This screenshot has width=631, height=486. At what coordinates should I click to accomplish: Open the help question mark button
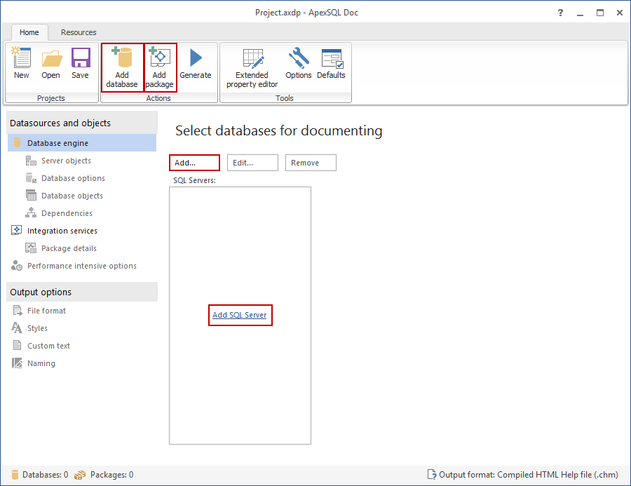[x=560, y=13]
